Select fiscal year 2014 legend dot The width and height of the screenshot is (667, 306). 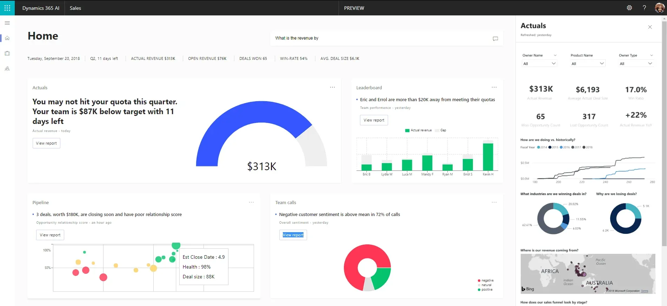pos(539,147)
